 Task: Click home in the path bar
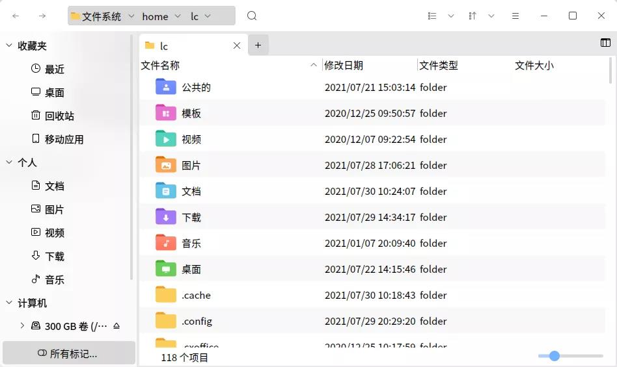[155, 16]
